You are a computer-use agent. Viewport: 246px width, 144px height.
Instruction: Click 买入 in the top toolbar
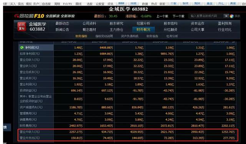pos(13,4)
